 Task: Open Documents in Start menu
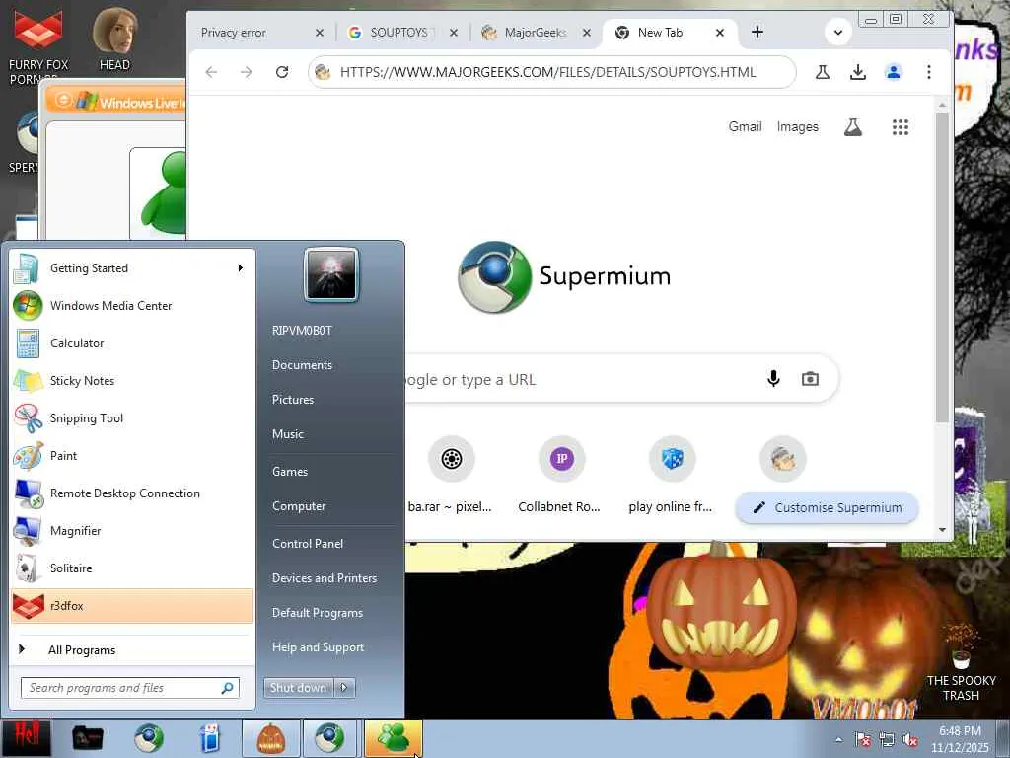[x=302, y=365]
